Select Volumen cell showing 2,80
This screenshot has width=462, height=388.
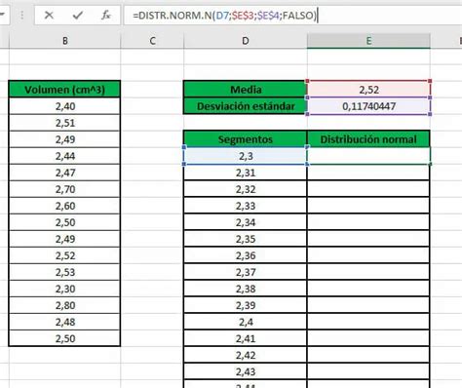click(64, 305)
